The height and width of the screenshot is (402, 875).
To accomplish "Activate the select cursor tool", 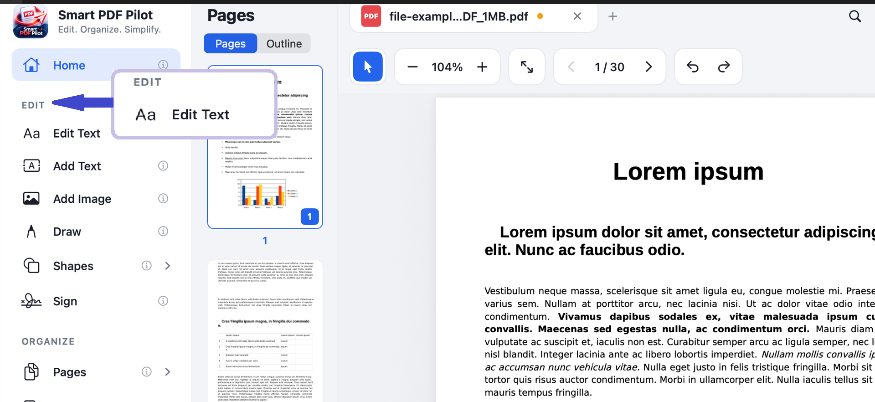I will point(368,67).
